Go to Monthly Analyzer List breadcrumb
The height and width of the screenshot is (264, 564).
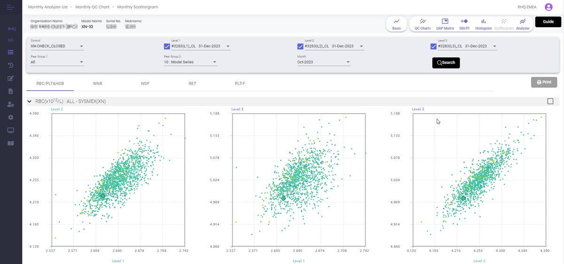47,8
